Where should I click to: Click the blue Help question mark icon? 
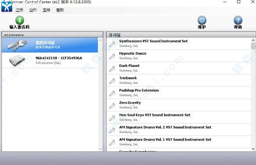click(x=238, y=20)
